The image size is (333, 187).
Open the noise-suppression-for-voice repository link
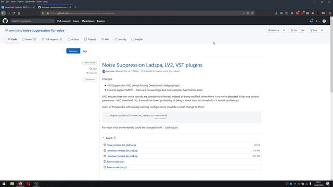point(44,30)
